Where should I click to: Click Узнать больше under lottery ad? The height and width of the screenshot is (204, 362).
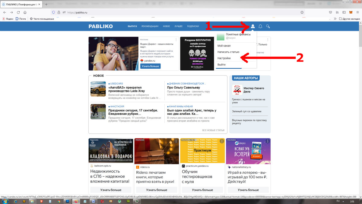[248, 190]
